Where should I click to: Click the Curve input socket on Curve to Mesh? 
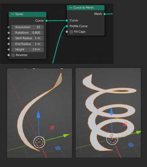(x=67, y=21)
